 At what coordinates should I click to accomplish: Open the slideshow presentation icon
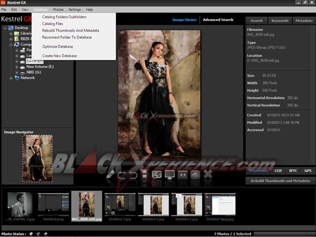pos(156,175)
